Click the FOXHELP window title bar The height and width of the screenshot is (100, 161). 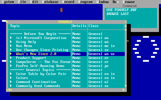pyautogui.click(x=65, y=22)
